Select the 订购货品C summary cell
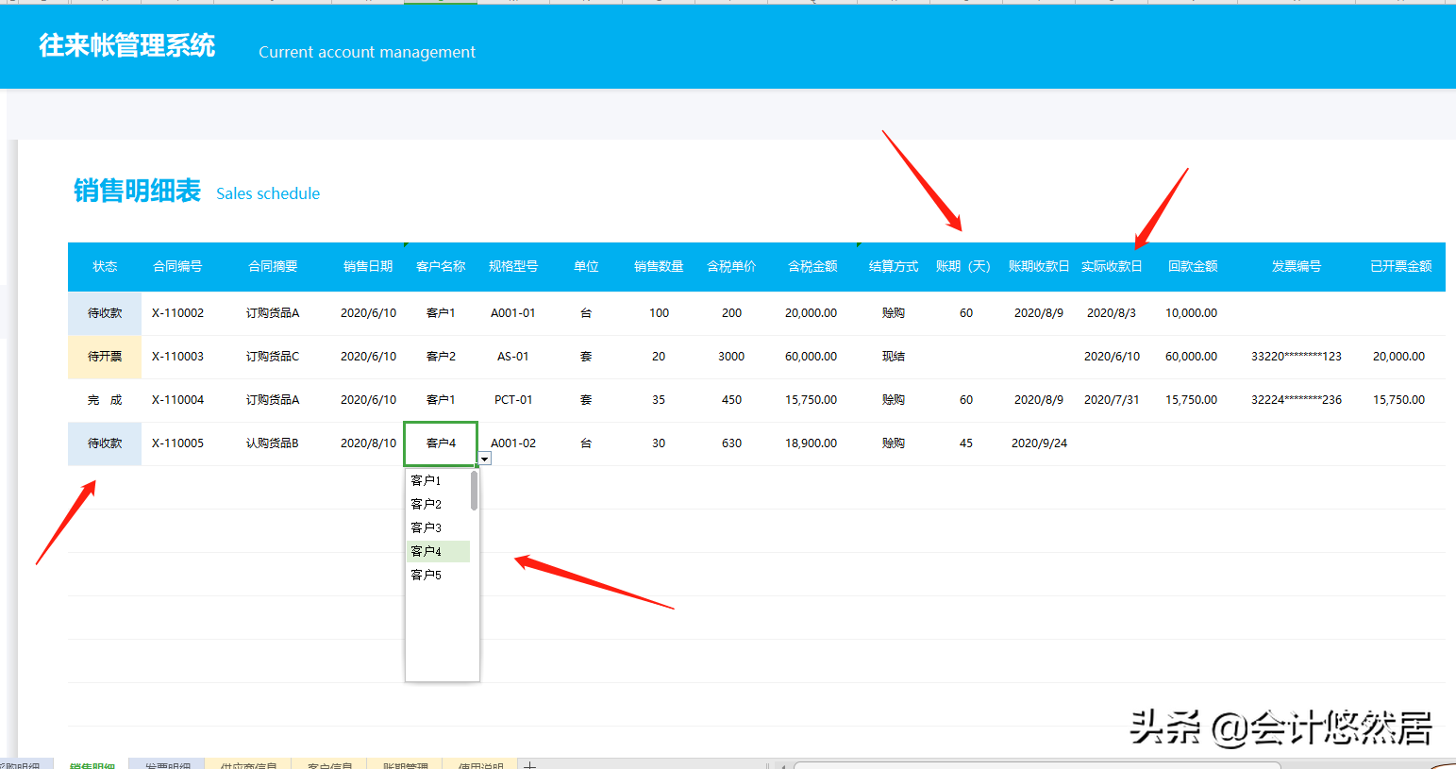The height and width of the screenshot is (769, 1456). coord(273,357)
